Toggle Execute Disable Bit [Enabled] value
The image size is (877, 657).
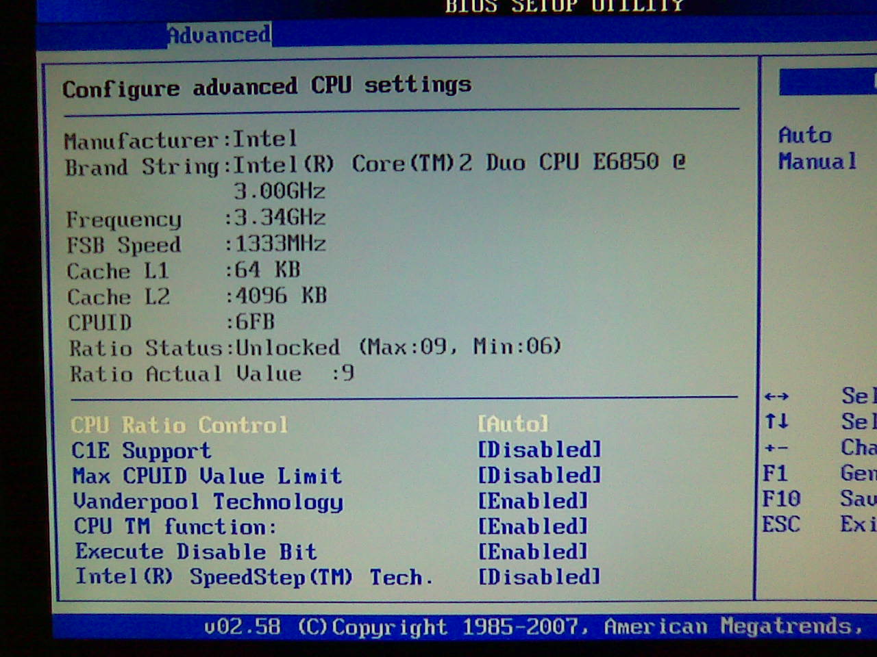click(x=533, y=552)
